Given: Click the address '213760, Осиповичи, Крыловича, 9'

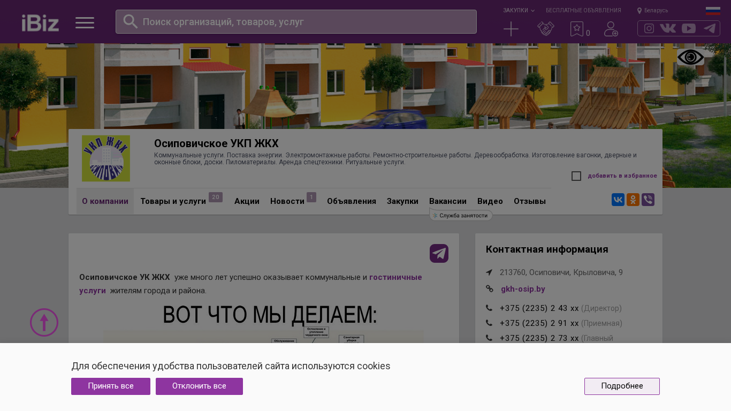Looking at the screenshot, I should [561, 272].
